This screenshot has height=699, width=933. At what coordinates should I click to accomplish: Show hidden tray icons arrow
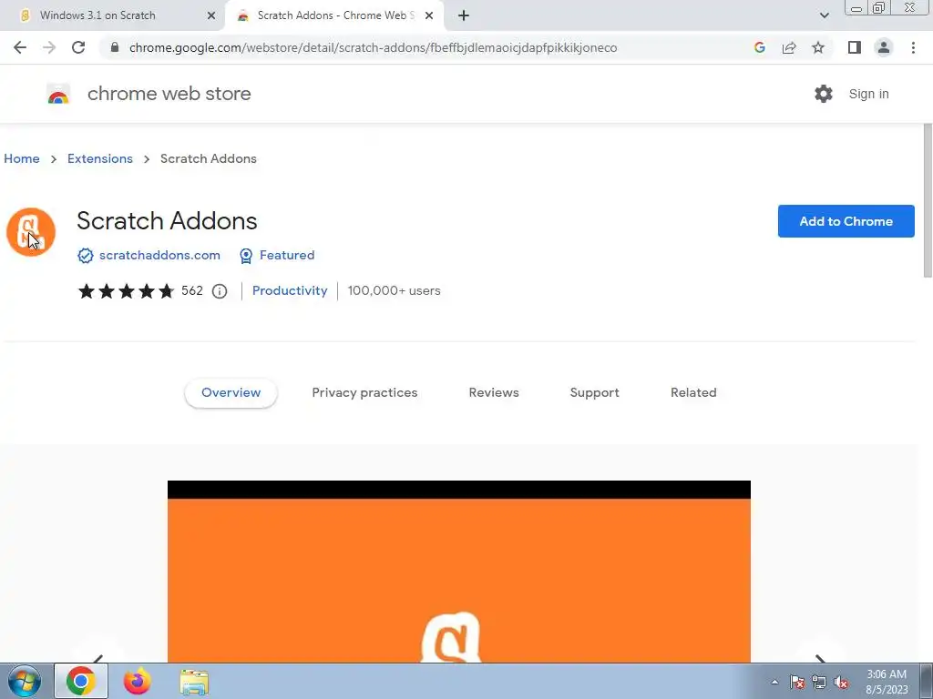tap(774, 682)
